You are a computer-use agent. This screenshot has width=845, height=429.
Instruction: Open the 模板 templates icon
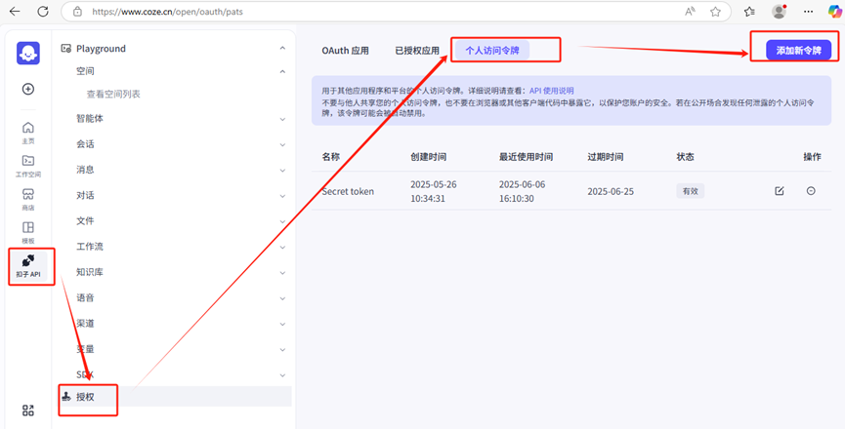(28, 231)
